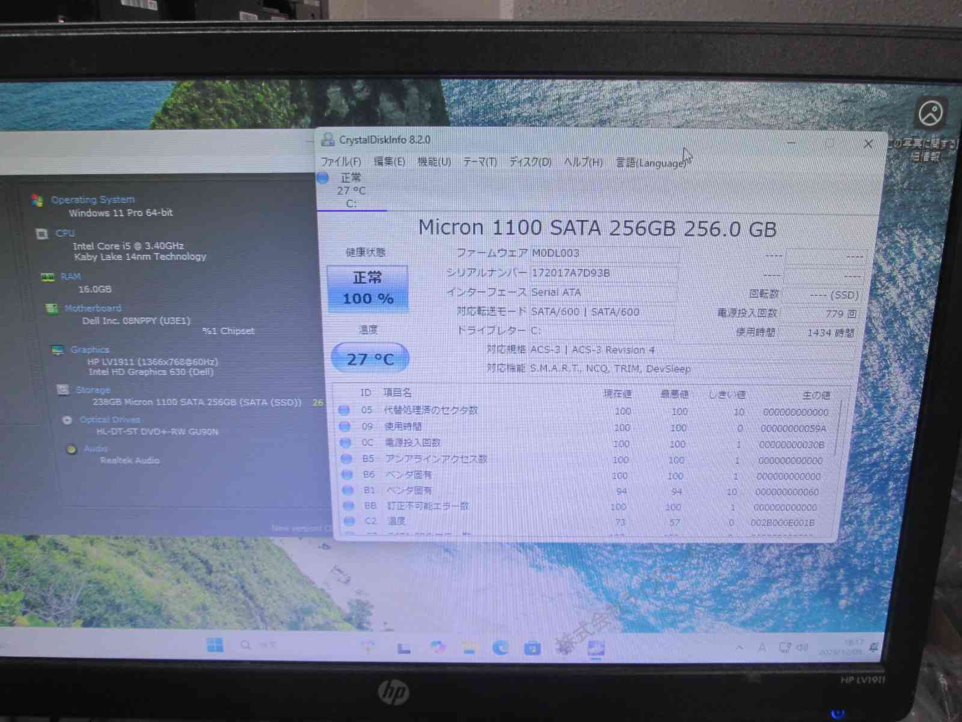Screen dimensions: 962x722
Task: Click the CPU chip icon in Speccy
Action: pos(42,234)
